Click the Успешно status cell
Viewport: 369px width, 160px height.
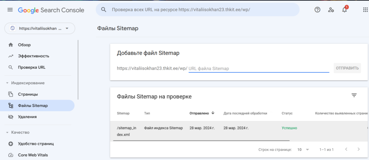[289, 128]
